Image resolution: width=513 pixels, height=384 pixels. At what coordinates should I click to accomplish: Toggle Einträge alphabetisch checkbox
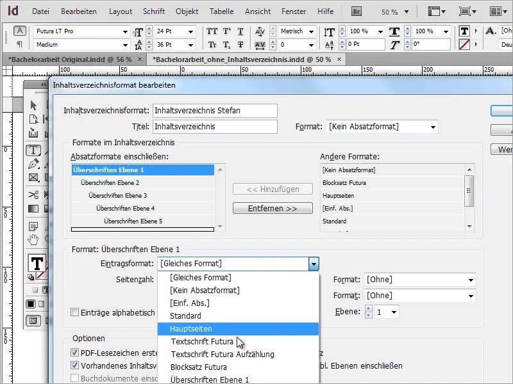74,312
